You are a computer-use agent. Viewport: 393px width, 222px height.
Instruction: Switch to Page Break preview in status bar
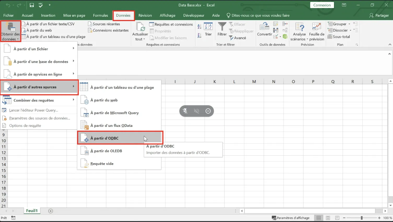click(x=337, y=218)
